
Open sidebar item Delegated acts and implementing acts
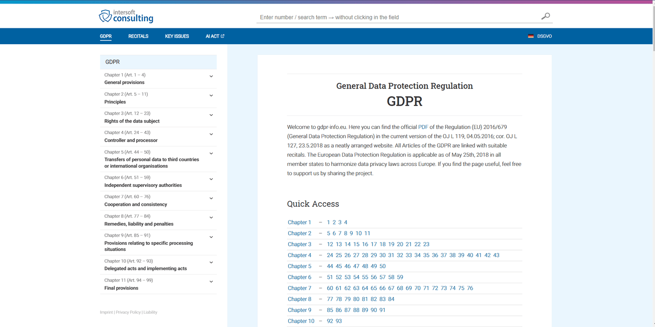point(146,269)
